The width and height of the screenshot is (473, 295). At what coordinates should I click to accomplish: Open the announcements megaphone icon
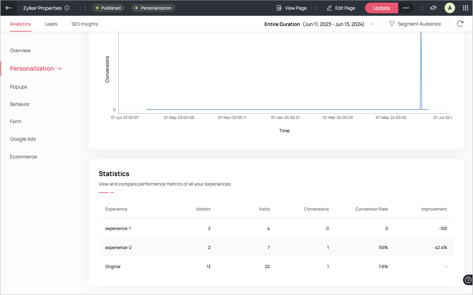pos(433,8)
